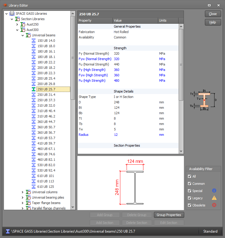
Task: Click the section dimension legend diagram
Action: (x=203, y=100)
